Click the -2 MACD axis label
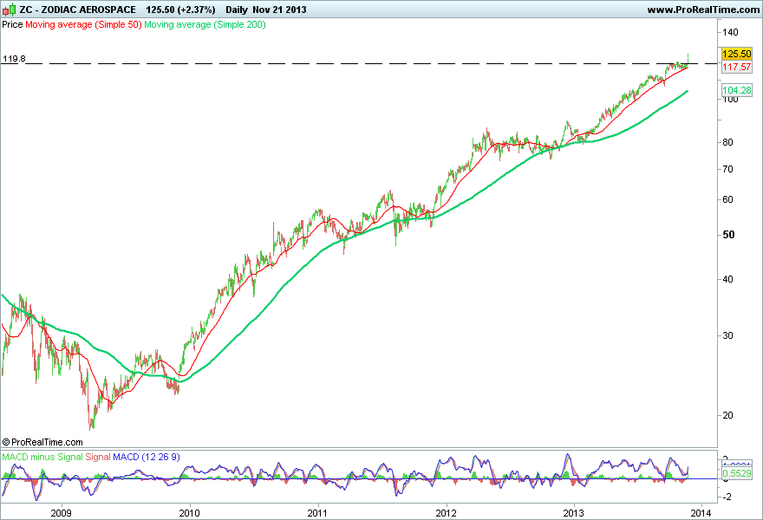The height and width of the screenshot is (520, 763). tap(727, 497)
